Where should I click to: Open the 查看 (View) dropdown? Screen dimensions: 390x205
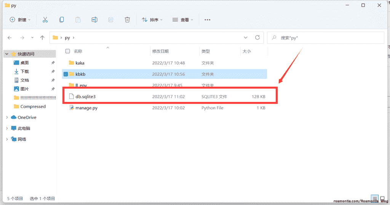182,20
